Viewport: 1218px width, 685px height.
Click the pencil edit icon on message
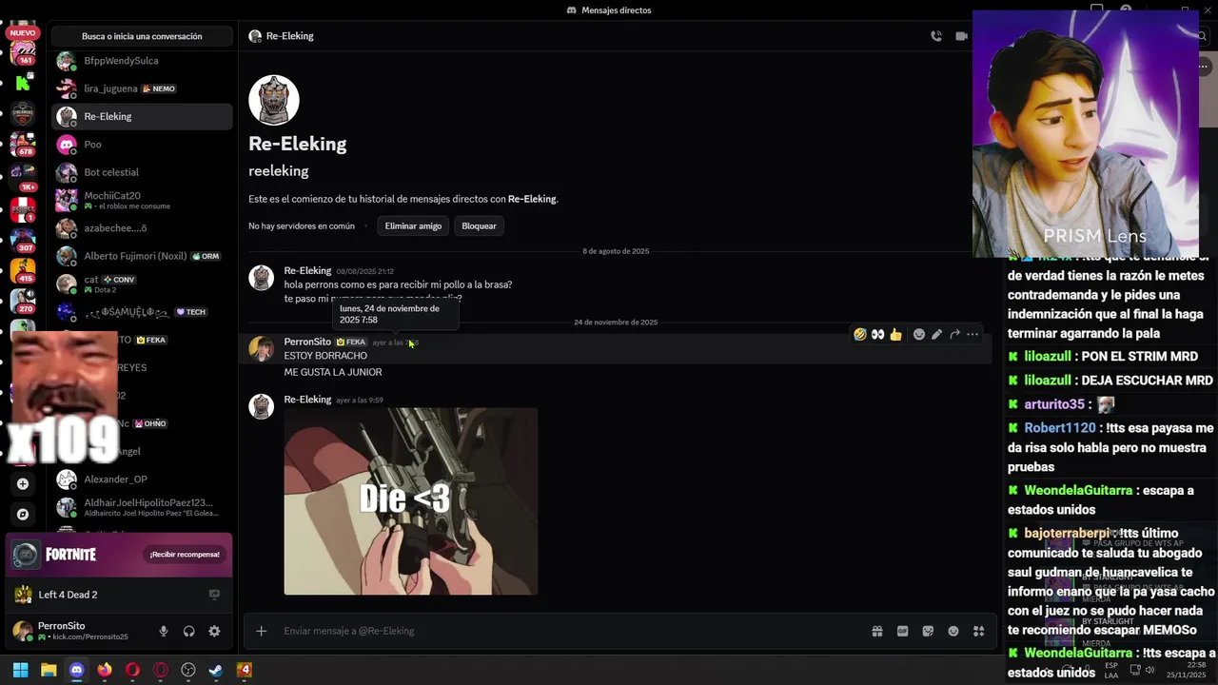tap(936, 334)
